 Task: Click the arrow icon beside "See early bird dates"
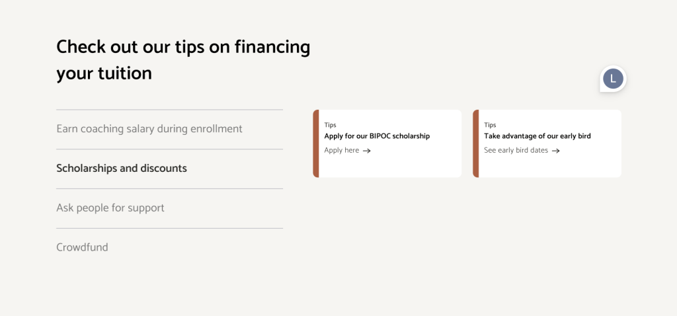click(556, 151)
